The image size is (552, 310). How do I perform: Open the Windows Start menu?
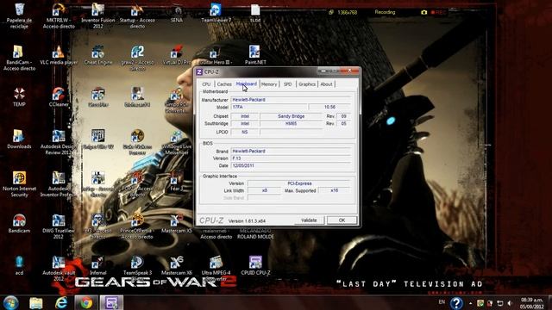11,302
